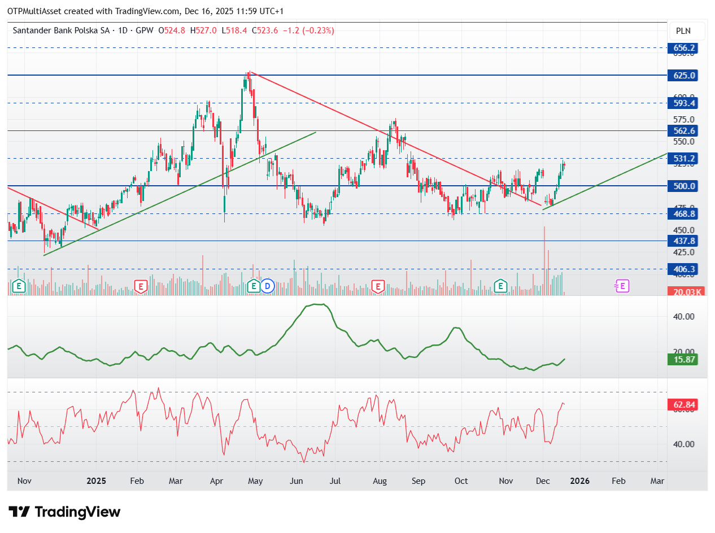Click the 575.0 price scale value

click(x=683, y=119)
